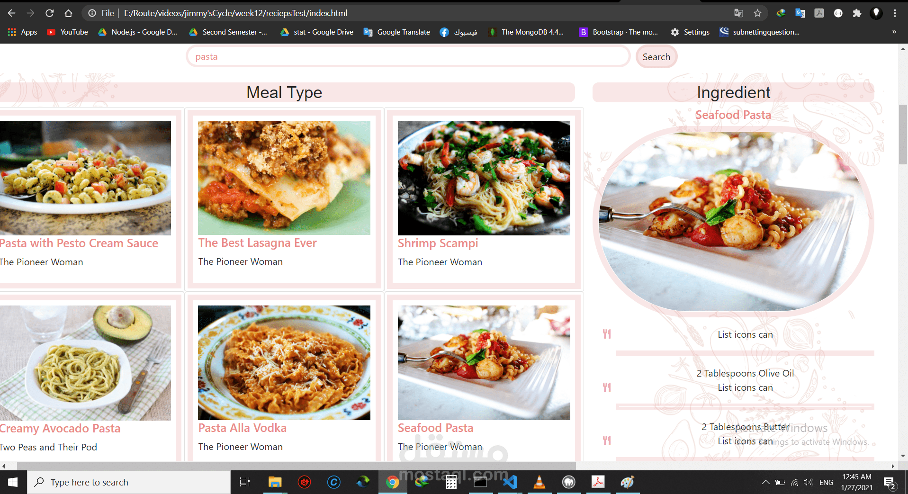The height and width of the screenshot is (494, 908).
Task: Click the site information icon before the URL
Action: tap(91, 13)
